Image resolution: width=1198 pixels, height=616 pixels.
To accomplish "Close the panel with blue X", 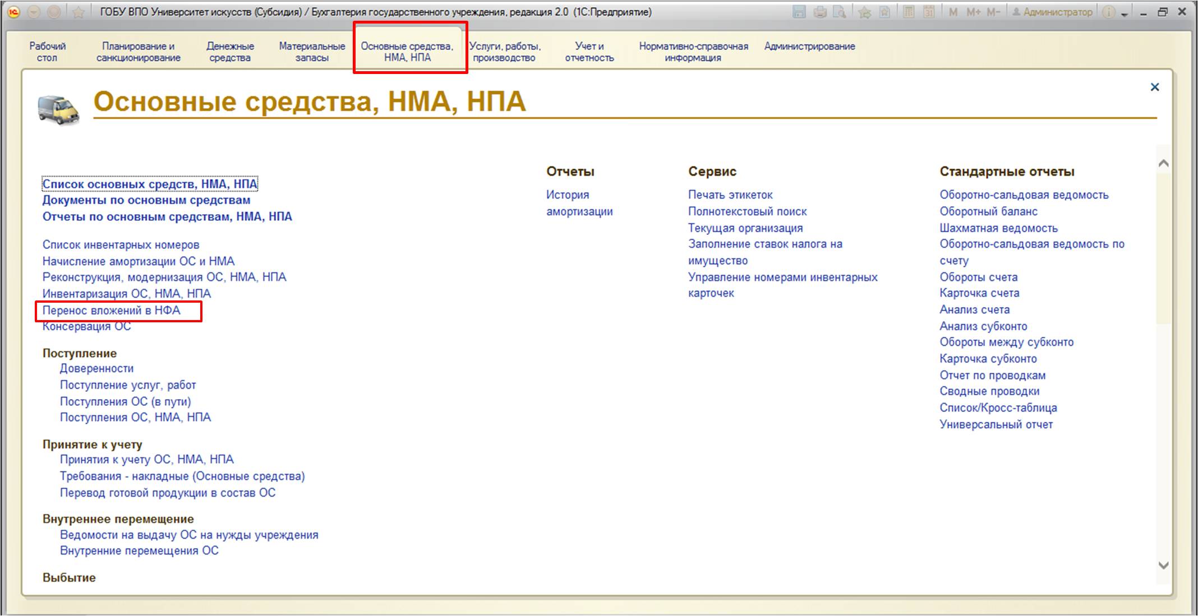I will (1154, 87).
